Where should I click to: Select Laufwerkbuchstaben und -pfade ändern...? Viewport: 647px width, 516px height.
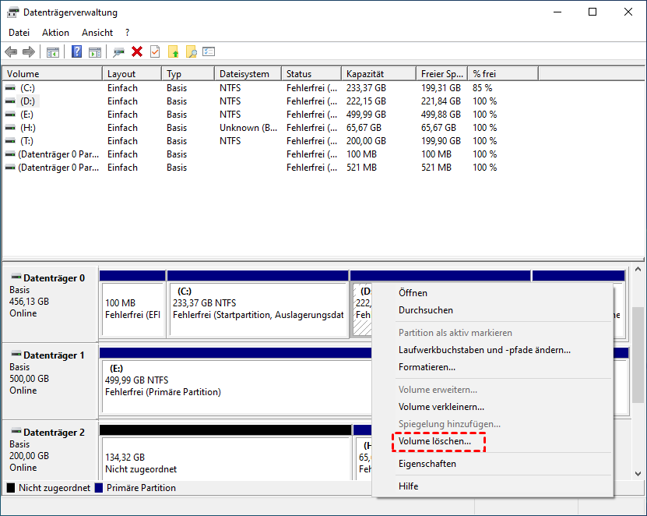pyautogui.click(x=493, y=350)
